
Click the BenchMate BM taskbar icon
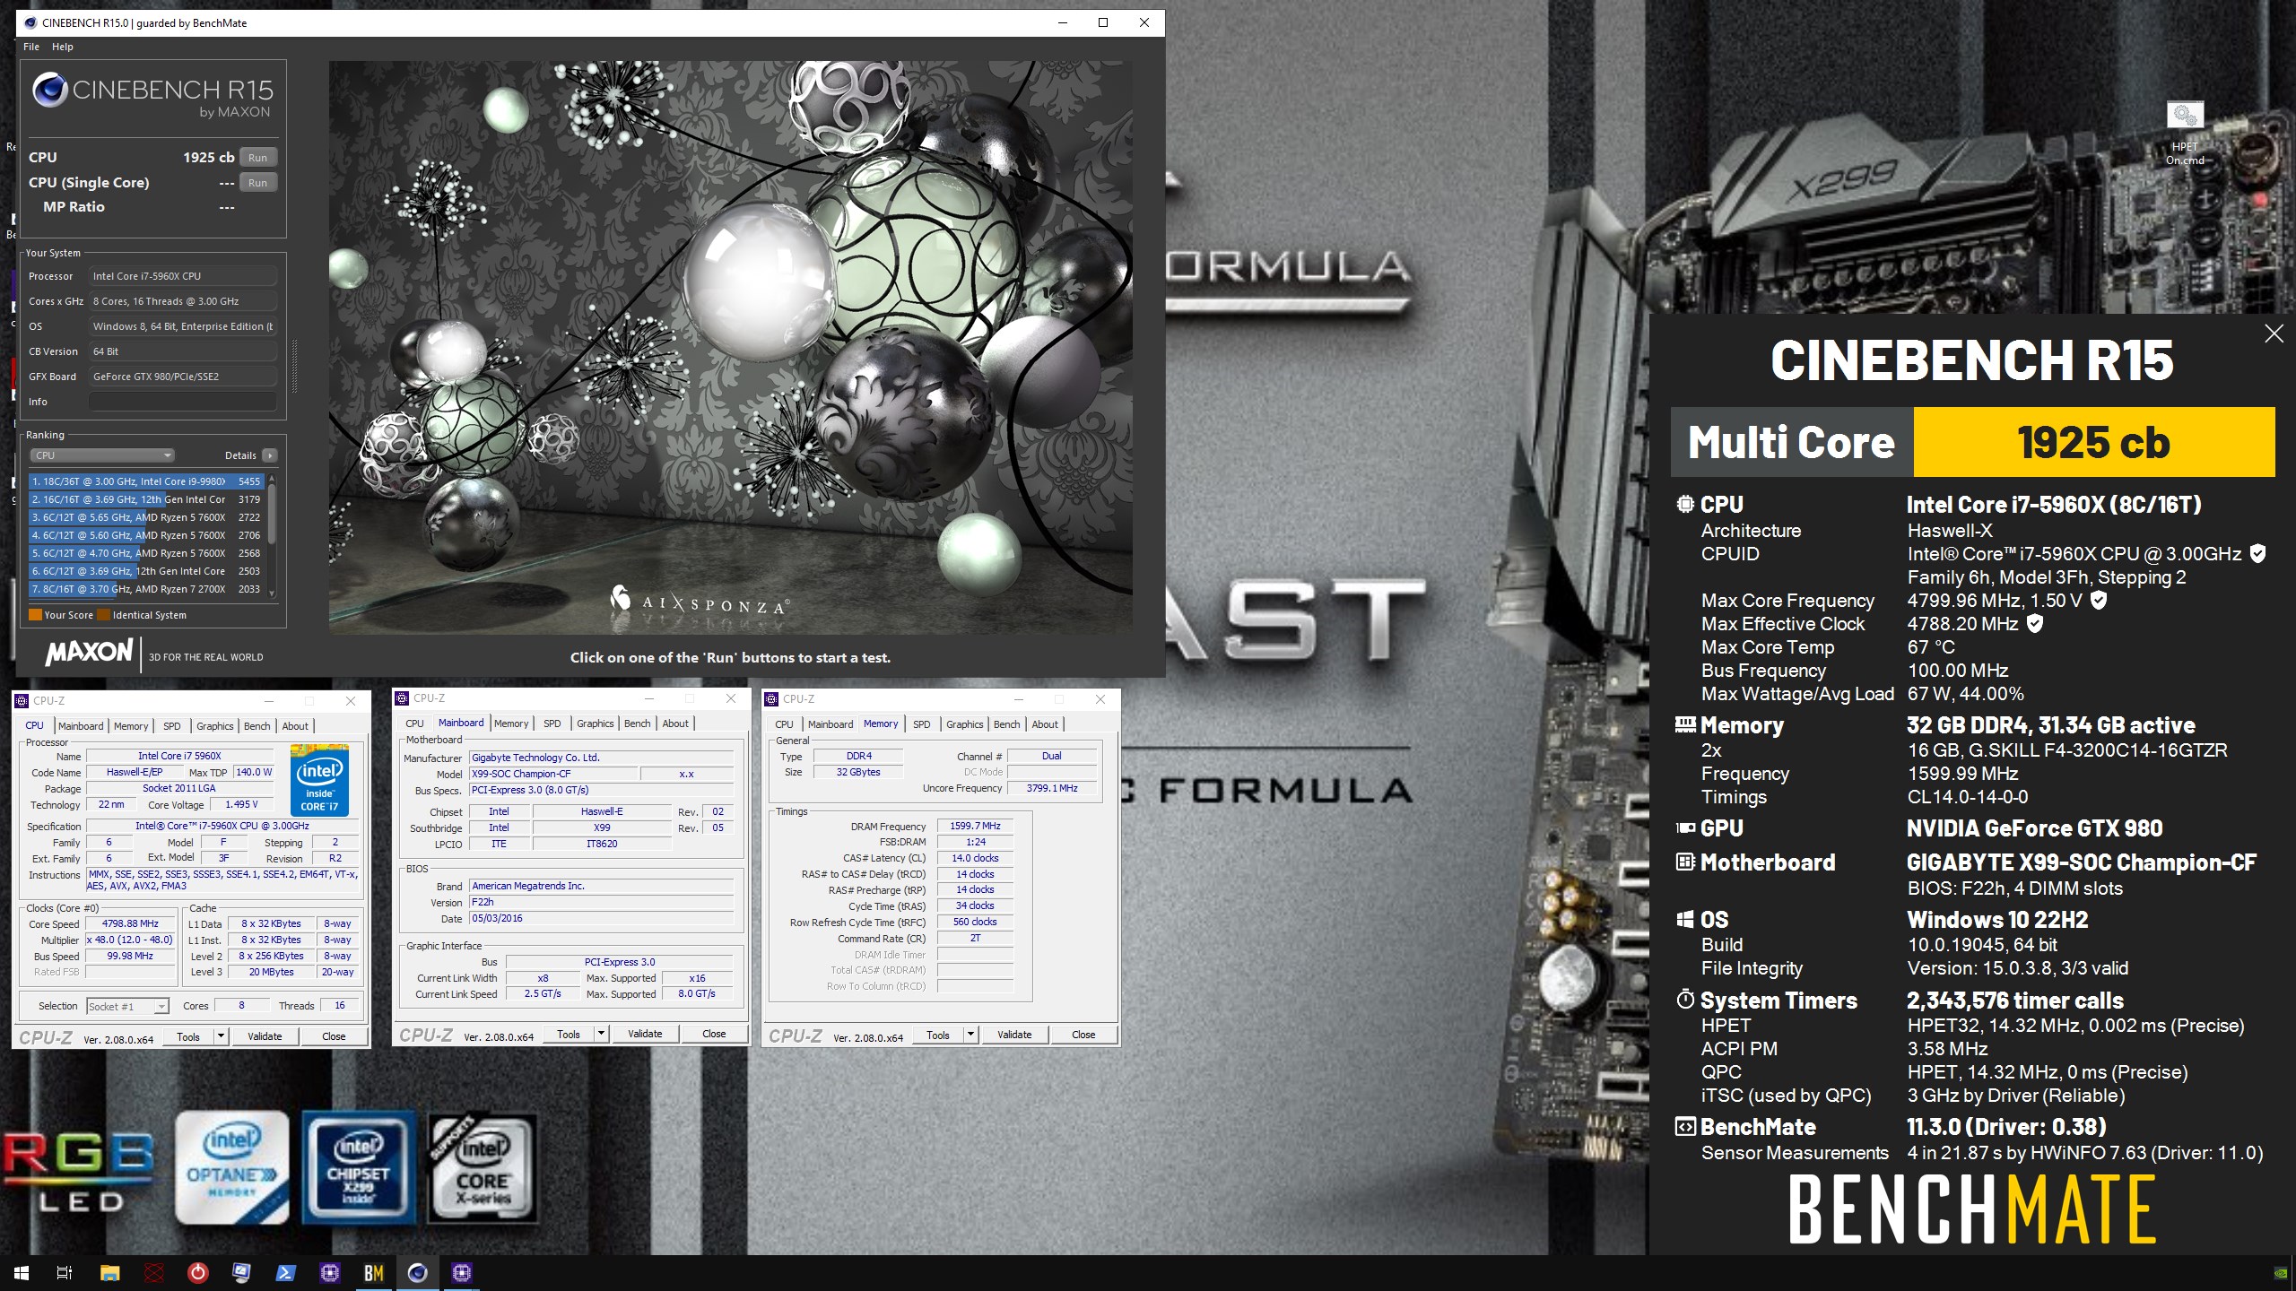pos(374,1272)
